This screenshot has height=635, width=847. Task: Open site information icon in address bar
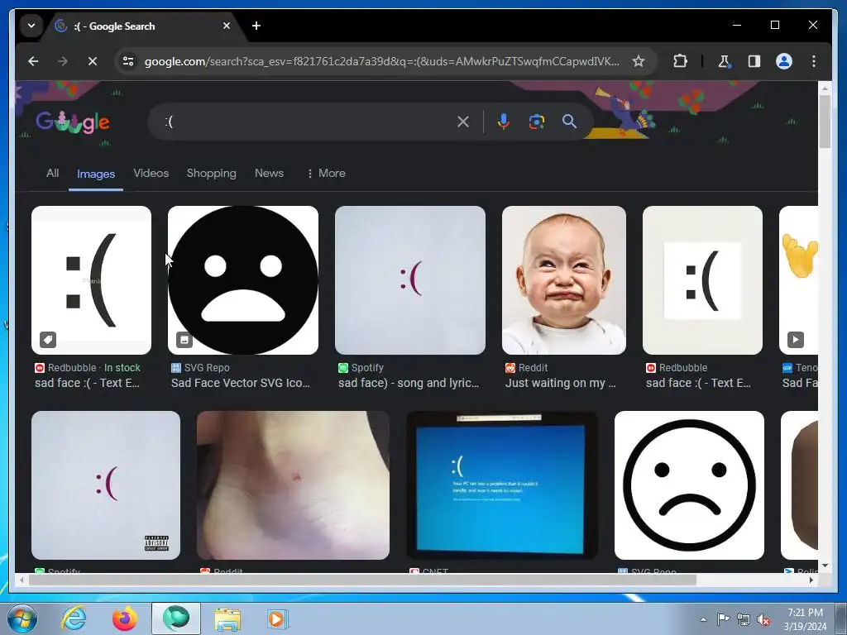(128, 61)
